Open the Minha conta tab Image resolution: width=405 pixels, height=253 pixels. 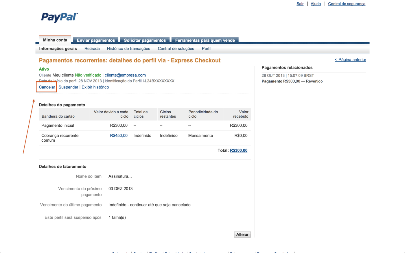tap(55, 40)
